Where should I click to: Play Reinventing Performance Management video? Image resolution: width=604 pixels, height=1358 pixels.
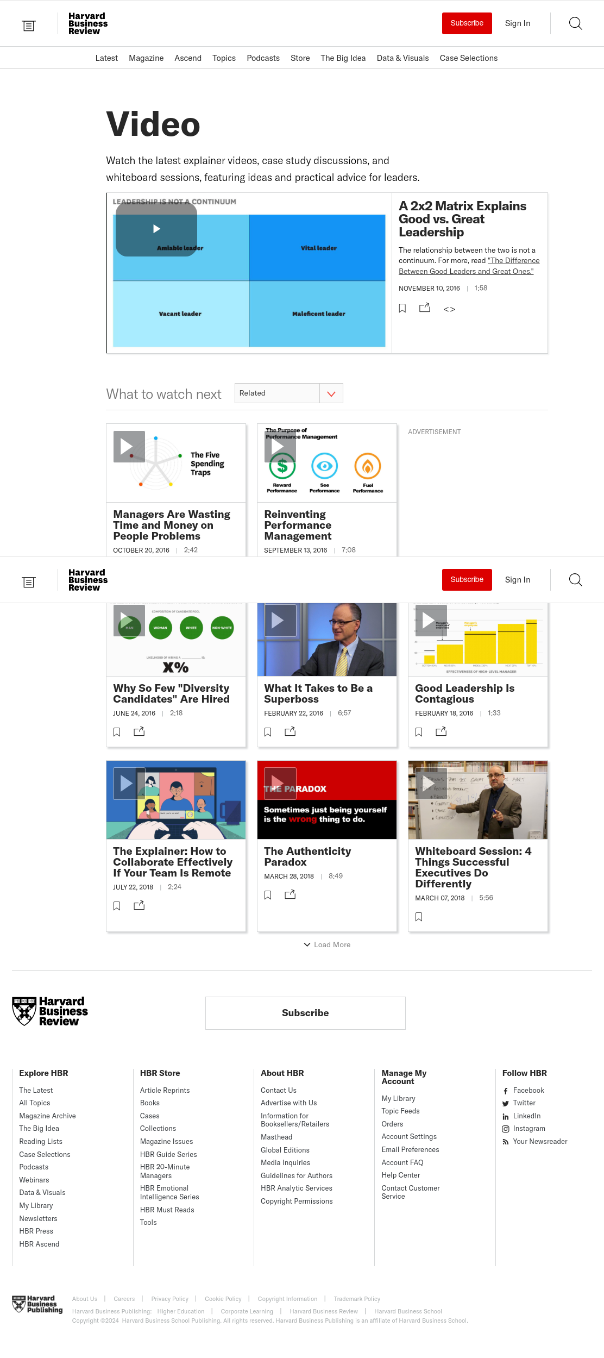280,447
